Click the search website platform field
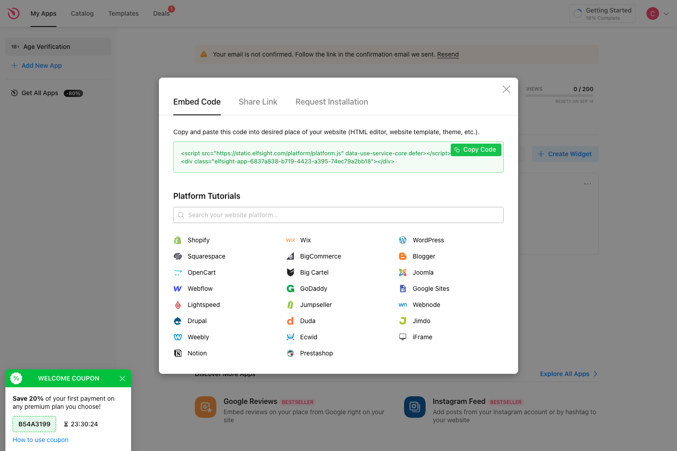Viewport: 677px width, 451px height. click(338, 215)
